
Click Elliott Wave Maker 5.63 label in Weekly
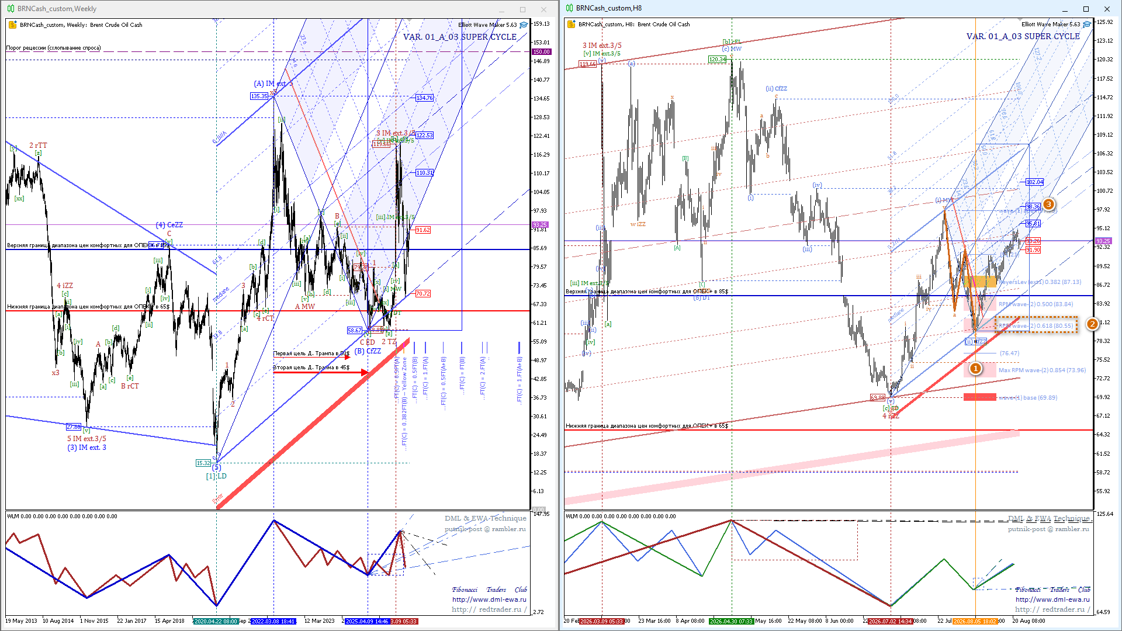(487, 25)
